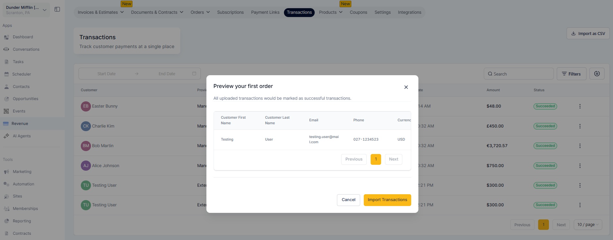Open the Filters button
The width and height of the screenshot is (613, 240).
pos(571,74)
